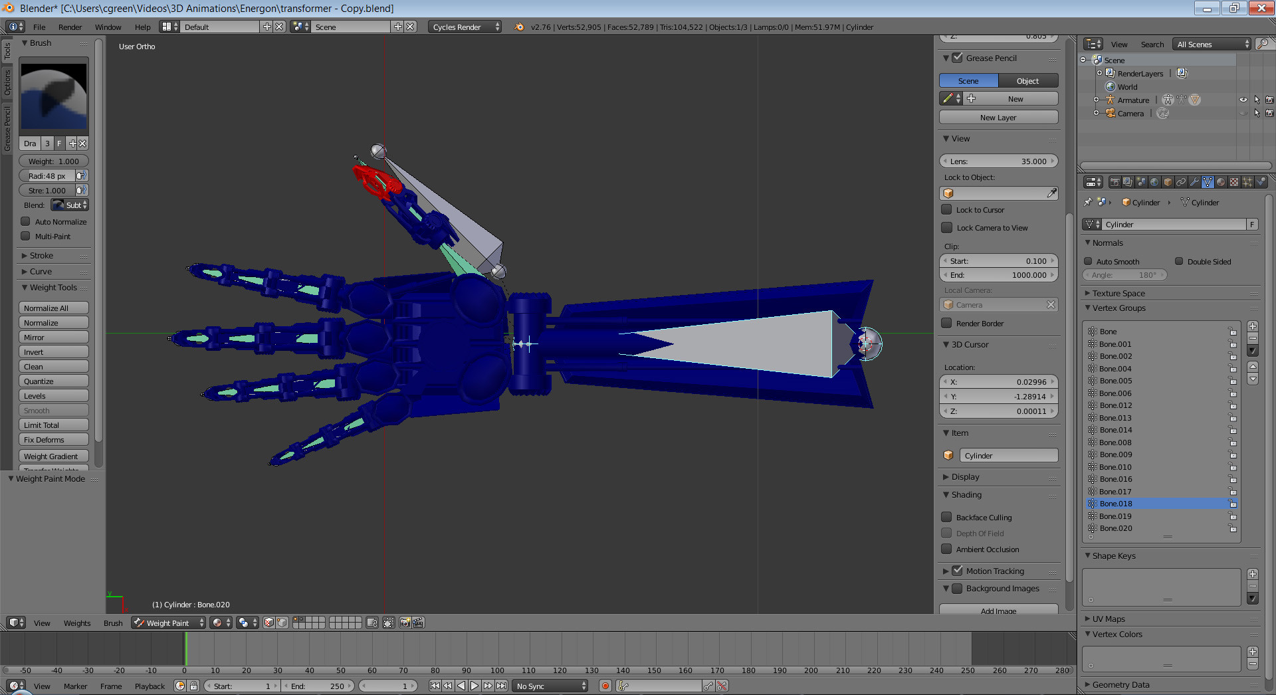Screen dimensions: 1276x695
Task: Open the File menu
Action: [x=39, y=27]
